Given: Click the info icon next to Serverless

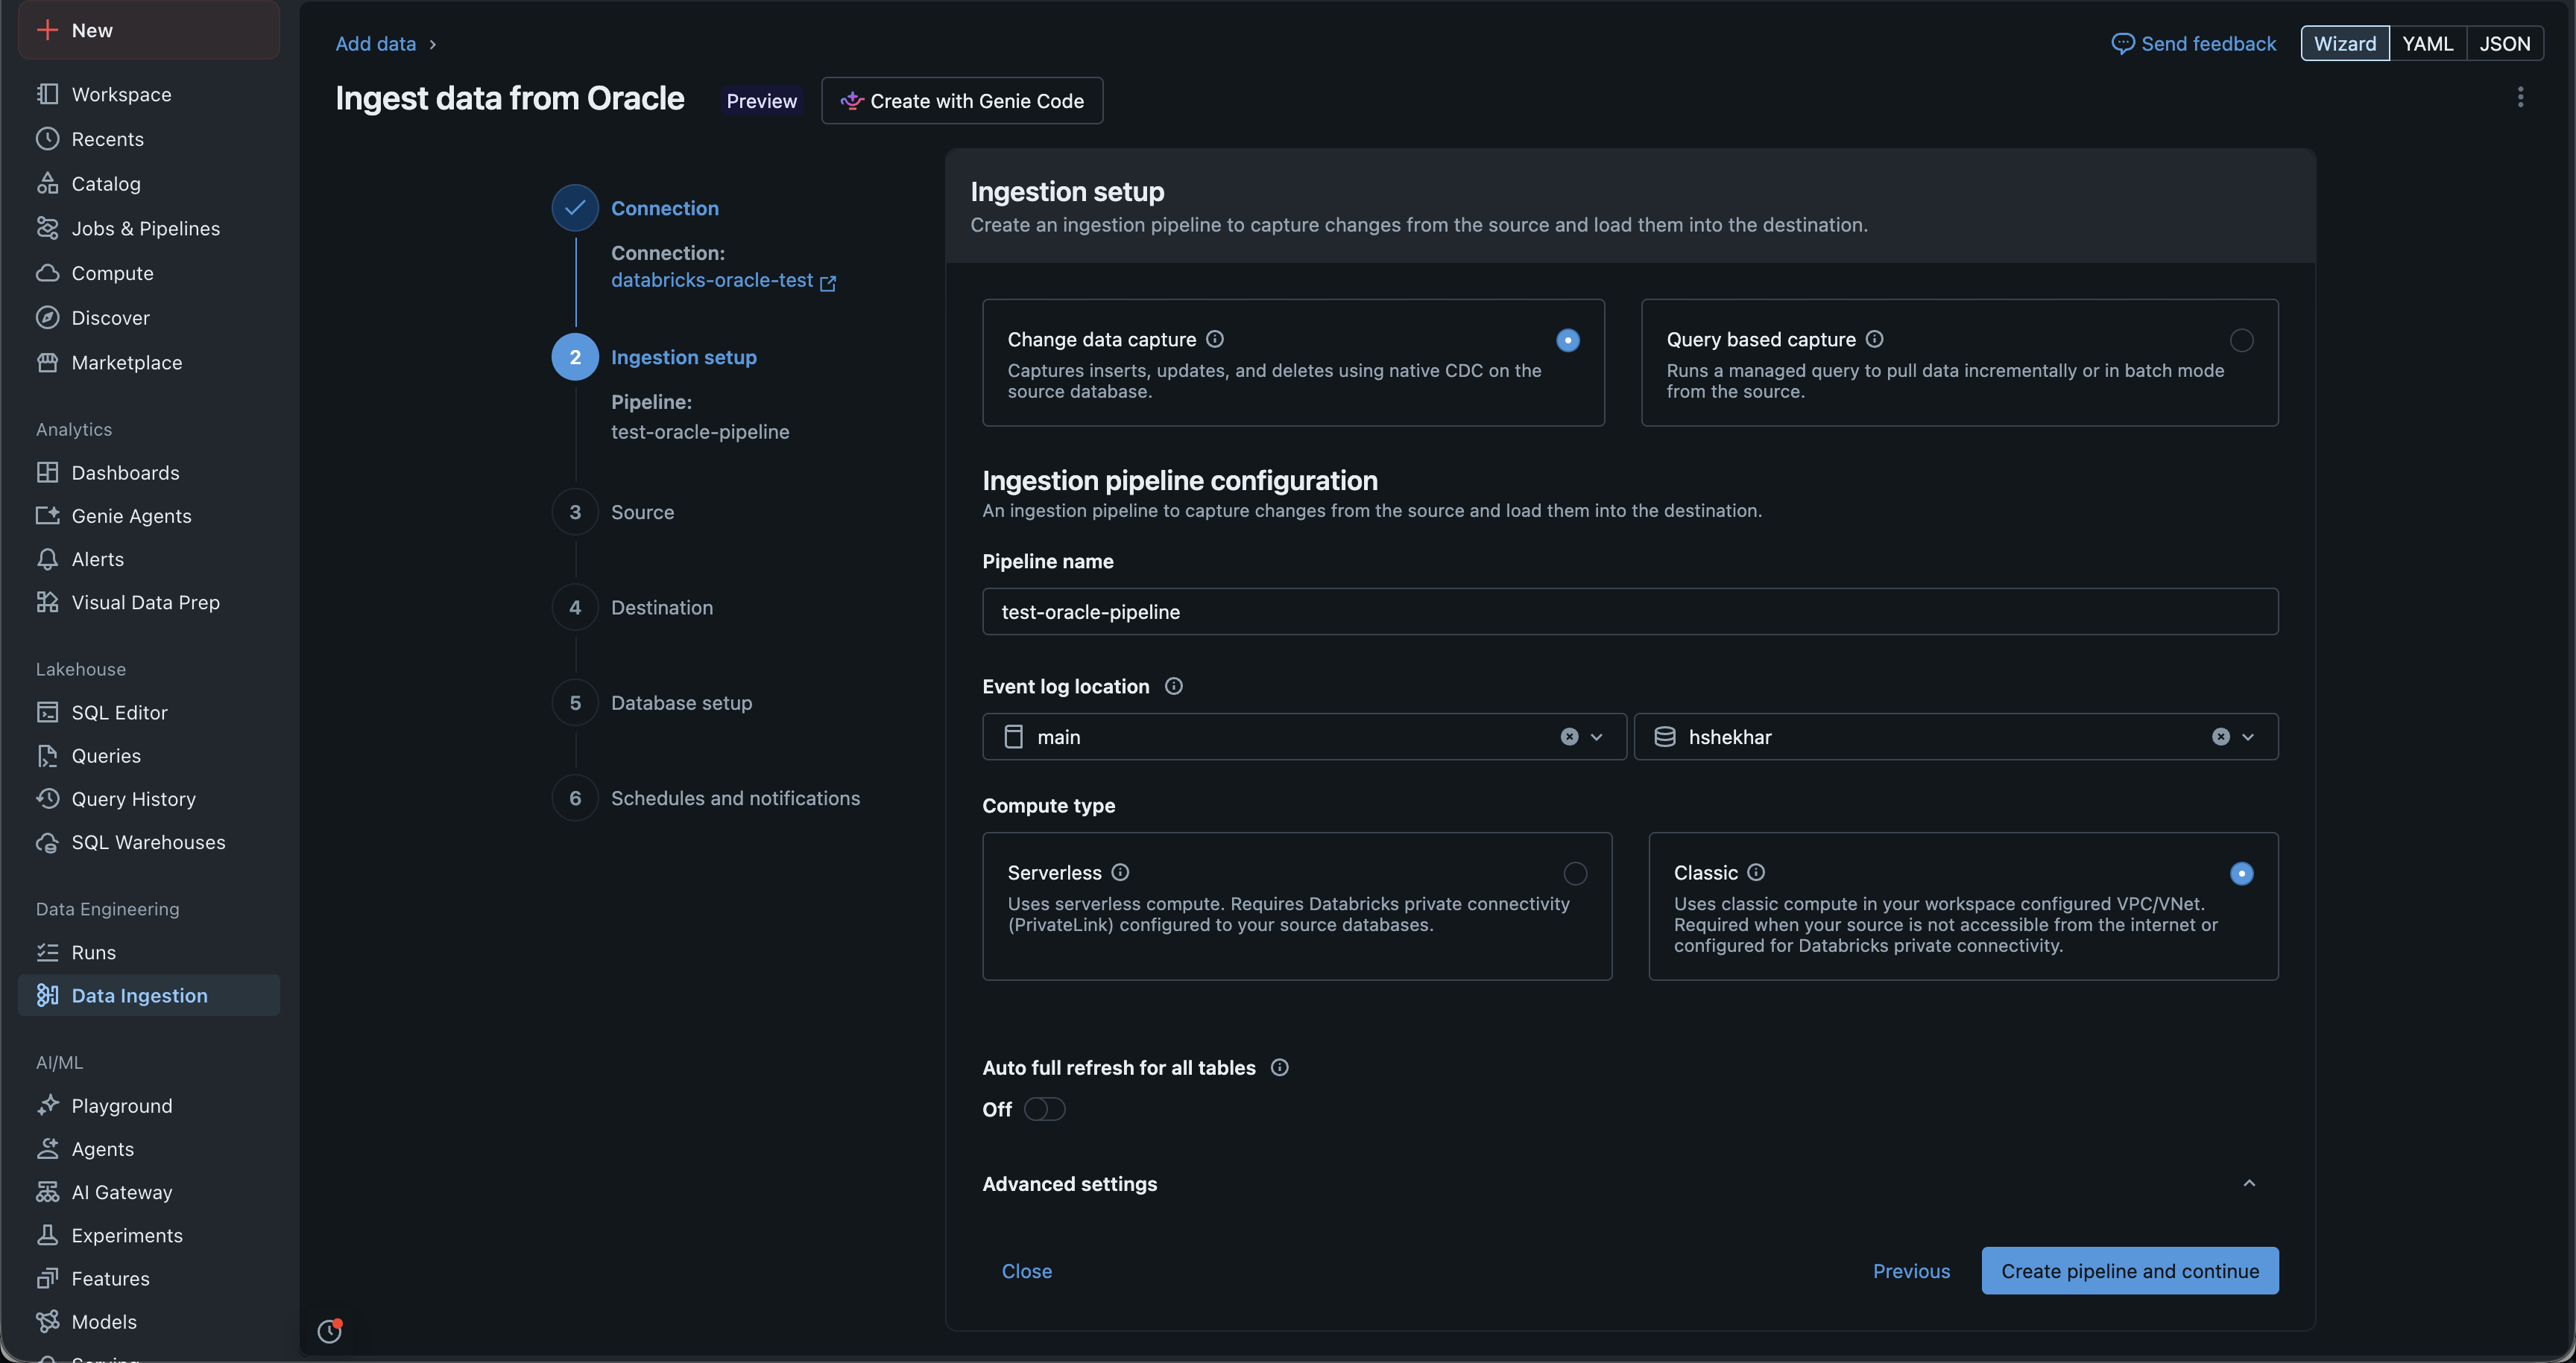Looking at the screenshot, I should coord(1120,872).
